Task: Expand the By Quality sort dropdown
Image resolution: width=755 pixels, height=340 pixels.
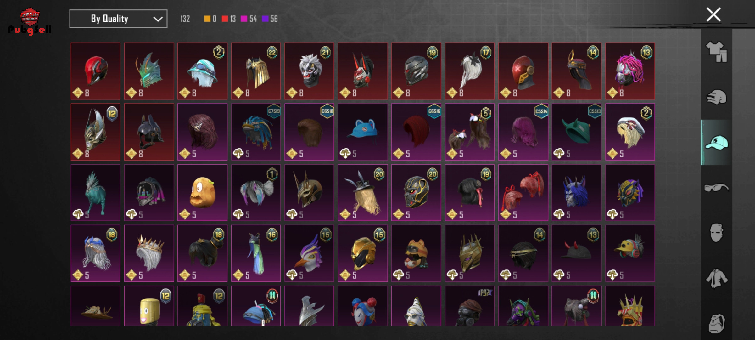Action: coord(118,19)
